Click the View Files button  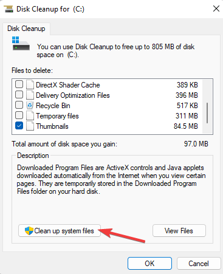tap(179, 231)
